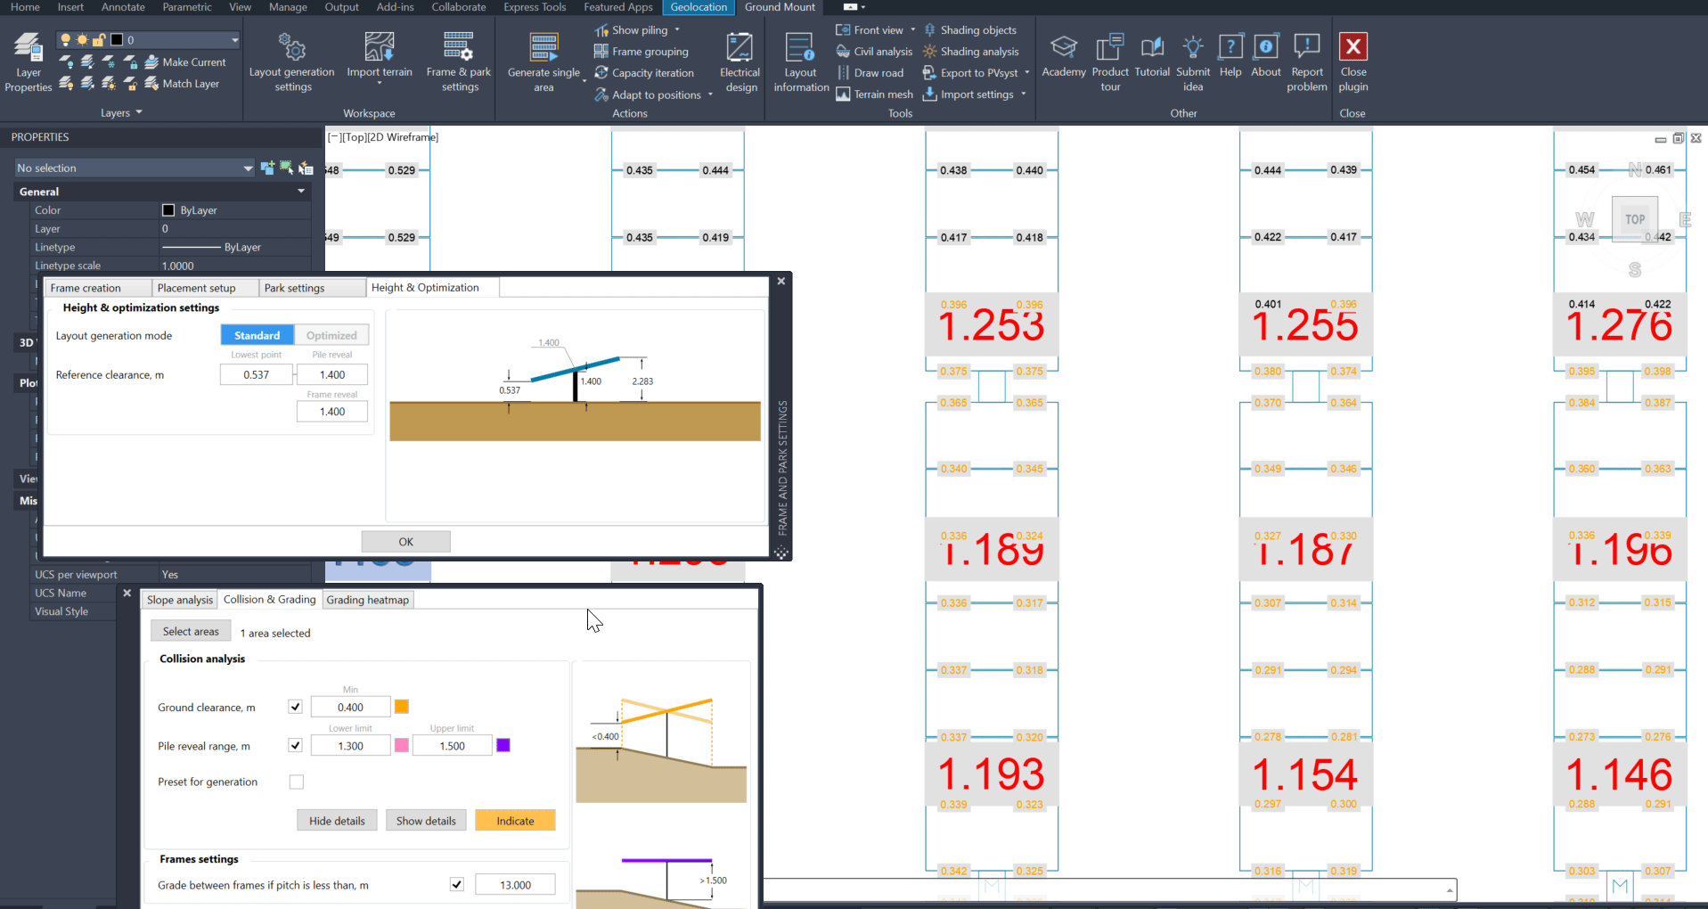The height and width of the screenshot is (909, 1708).
Task: Expand Front view dropdown arrow
Action: coord(913,30)
